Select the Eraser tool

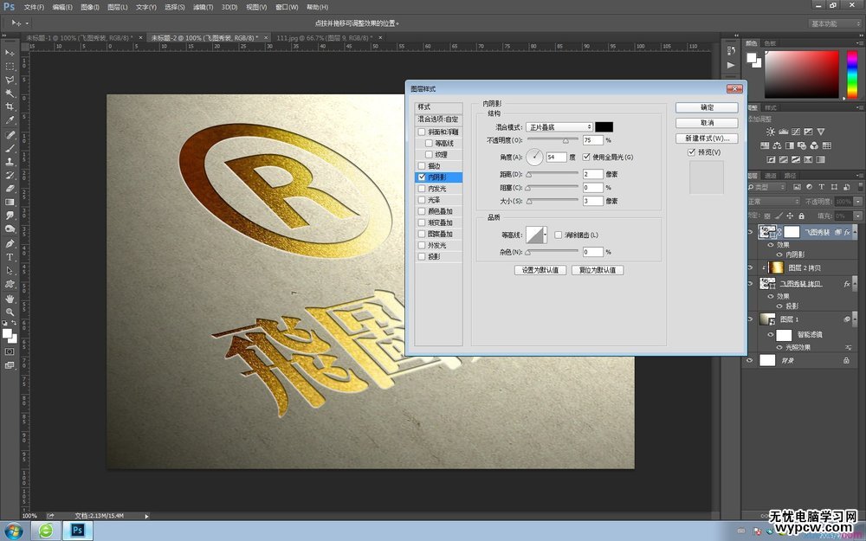tap(10, 188)
